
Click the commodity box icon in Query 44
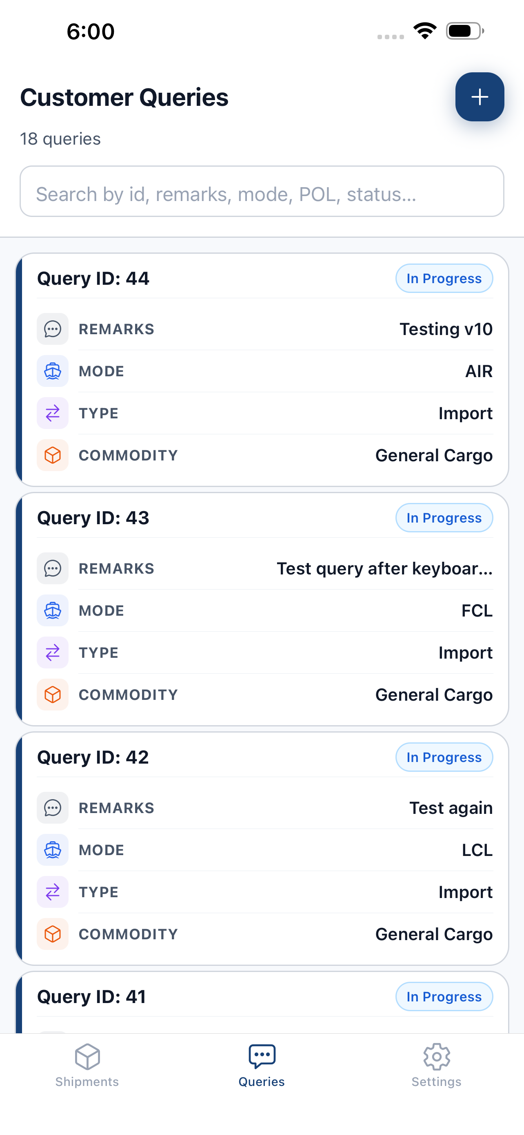point(53,455)
